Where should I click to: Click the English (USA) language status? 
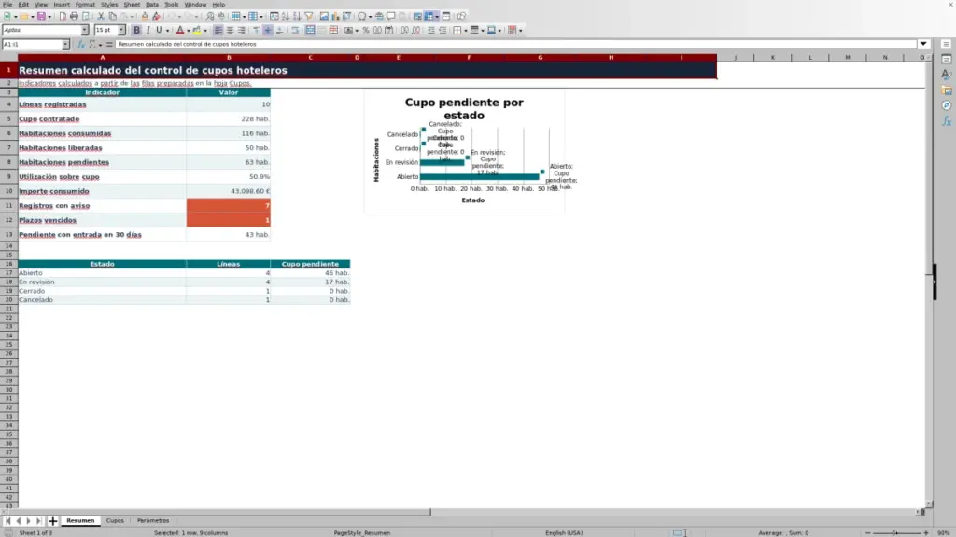[x=564, y=532]
